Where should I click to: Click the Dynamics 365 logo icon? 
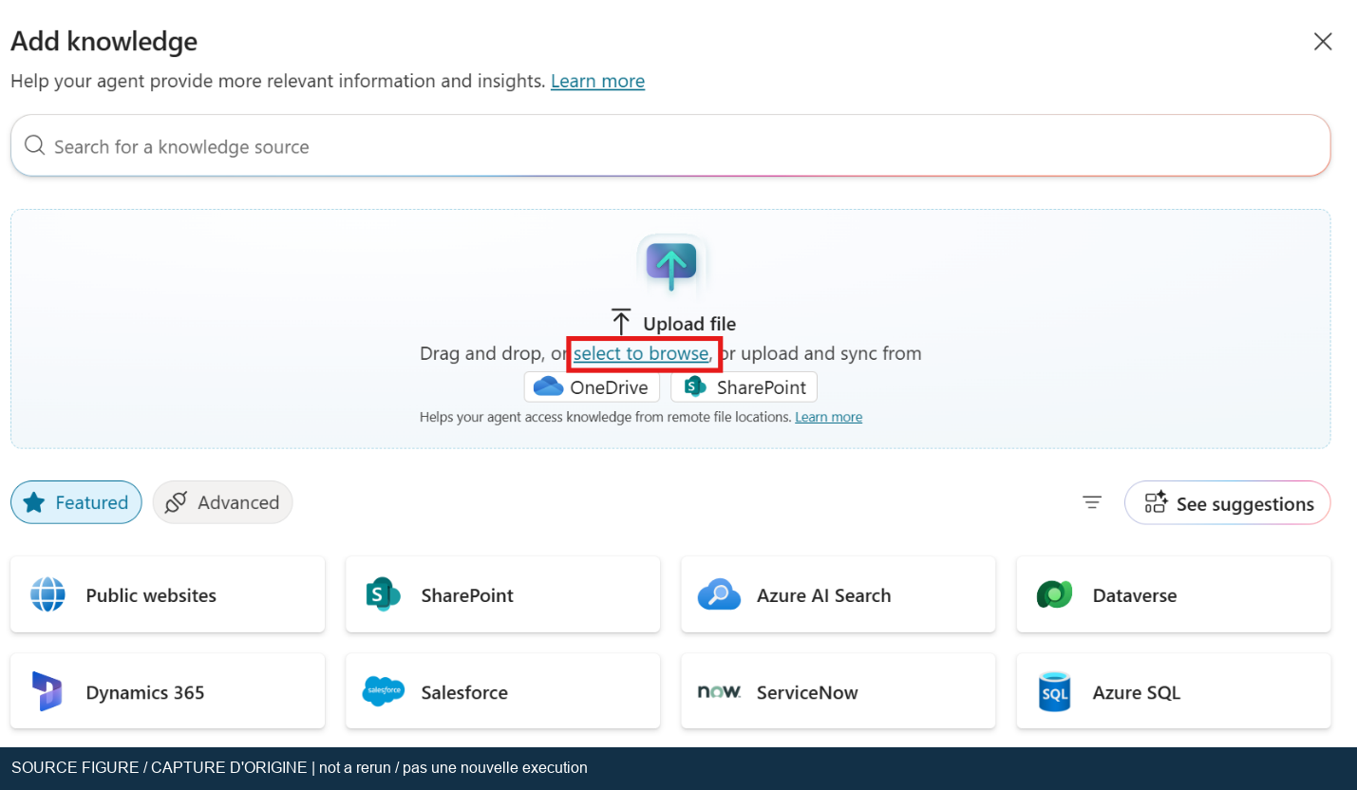tap(47, 691)
